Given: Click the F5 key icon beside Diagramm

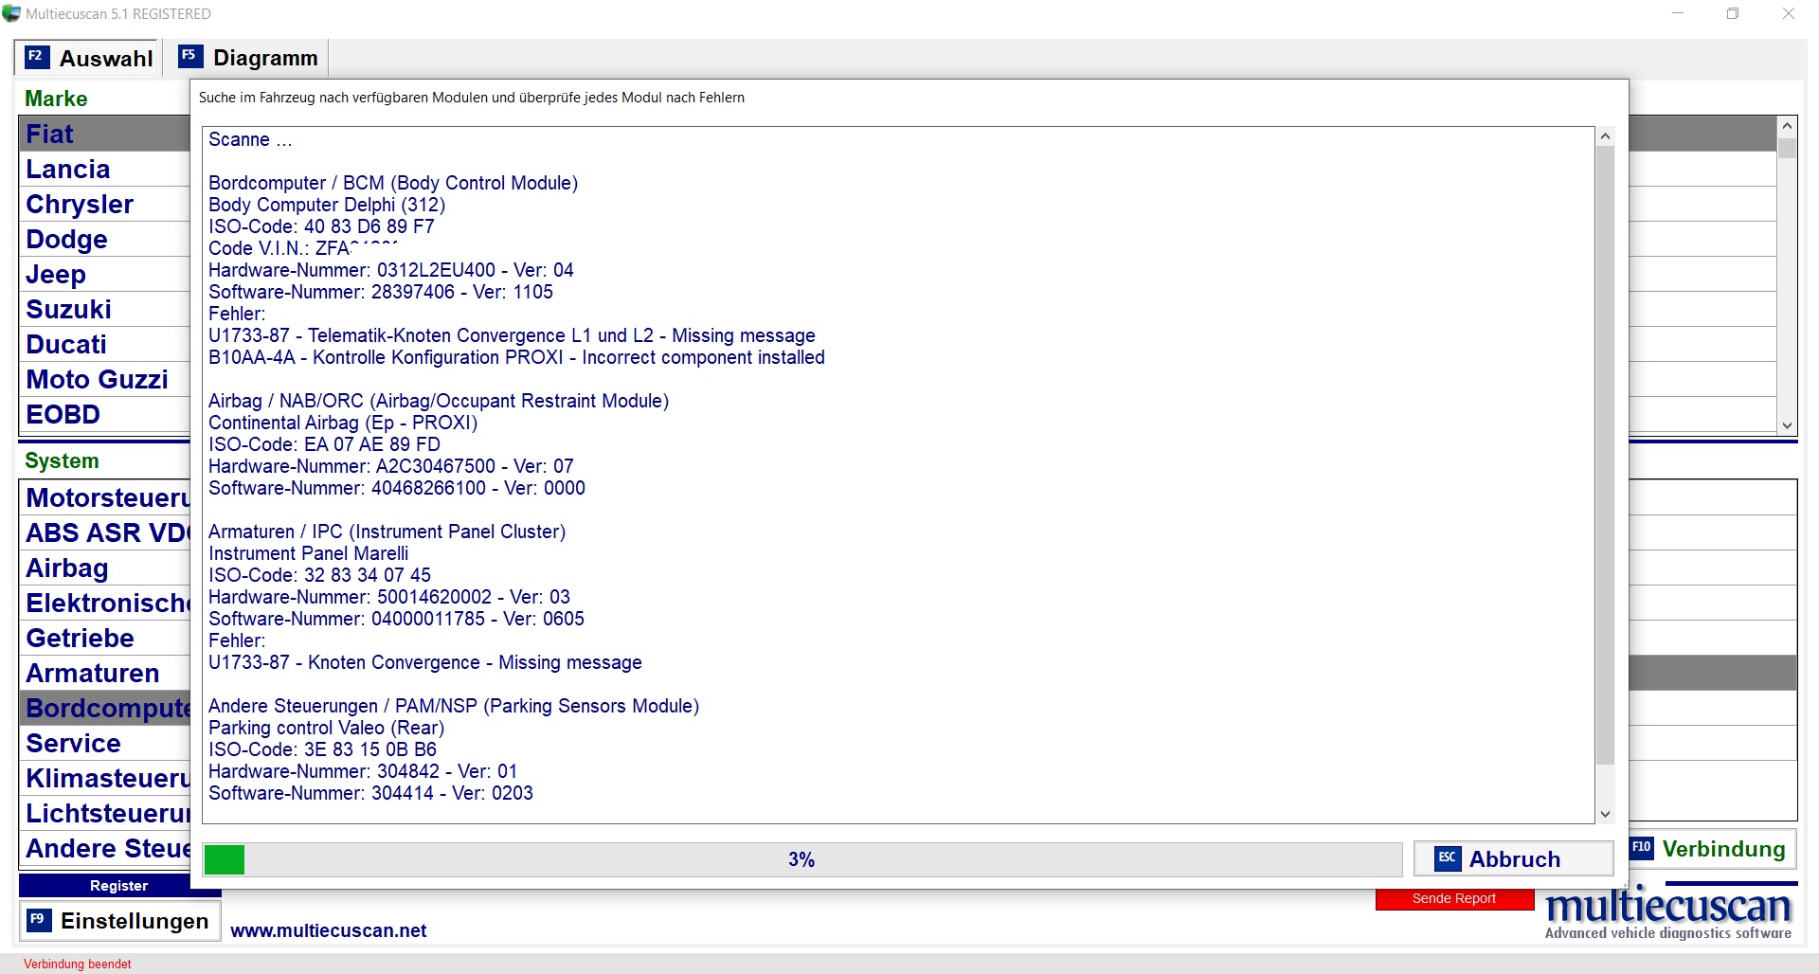Looking at the screenshot, I should point(189,56).
